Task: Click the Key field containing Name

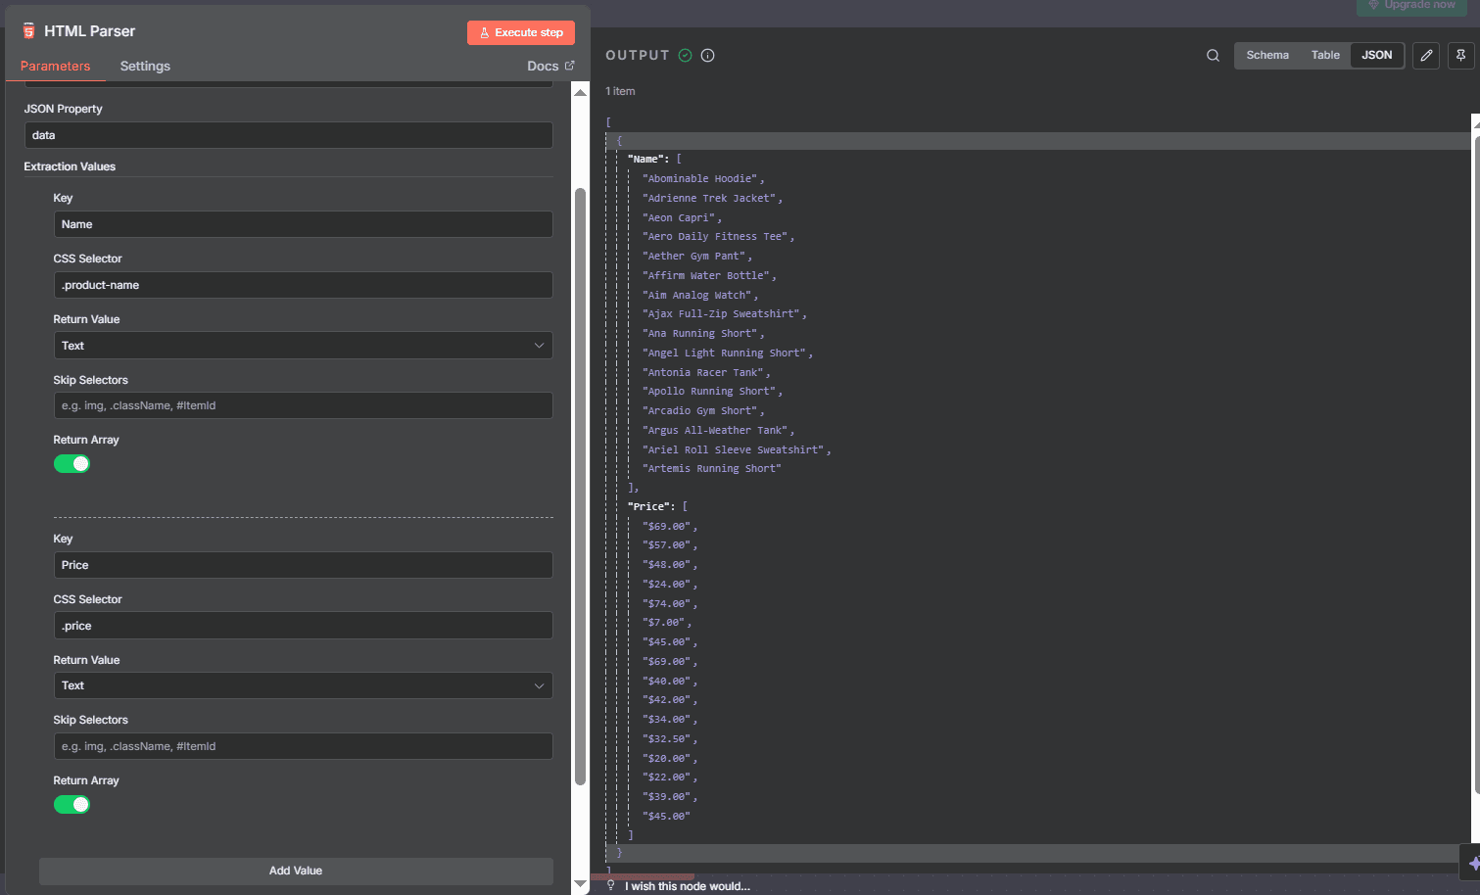Action: [303, 224]
